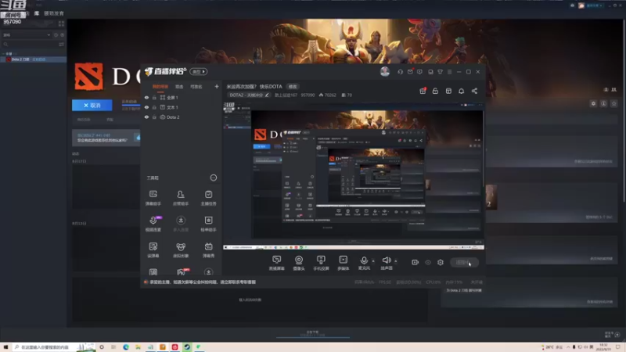Edit the DOTA2 category tag

click(x=249, y=95)
